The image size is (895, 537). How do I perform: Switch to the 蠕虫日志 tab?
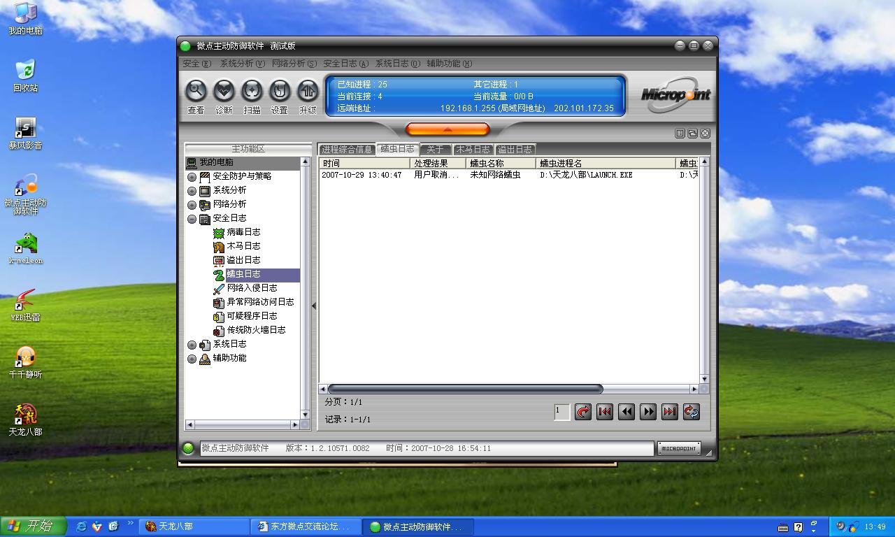(x=397, y=149)
